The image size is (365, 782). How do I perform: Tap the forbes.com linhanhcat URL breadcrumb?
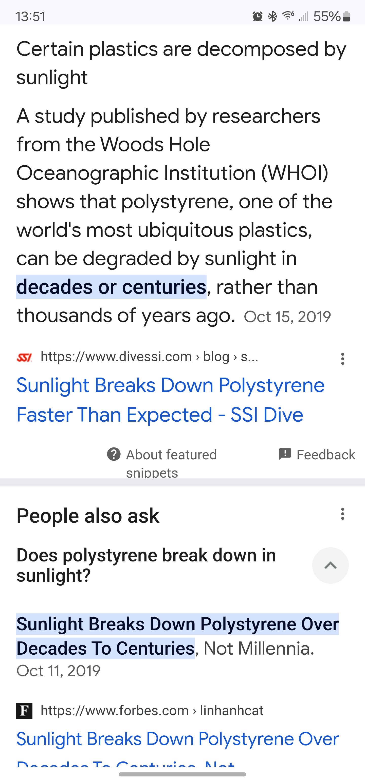pos(152,711)
